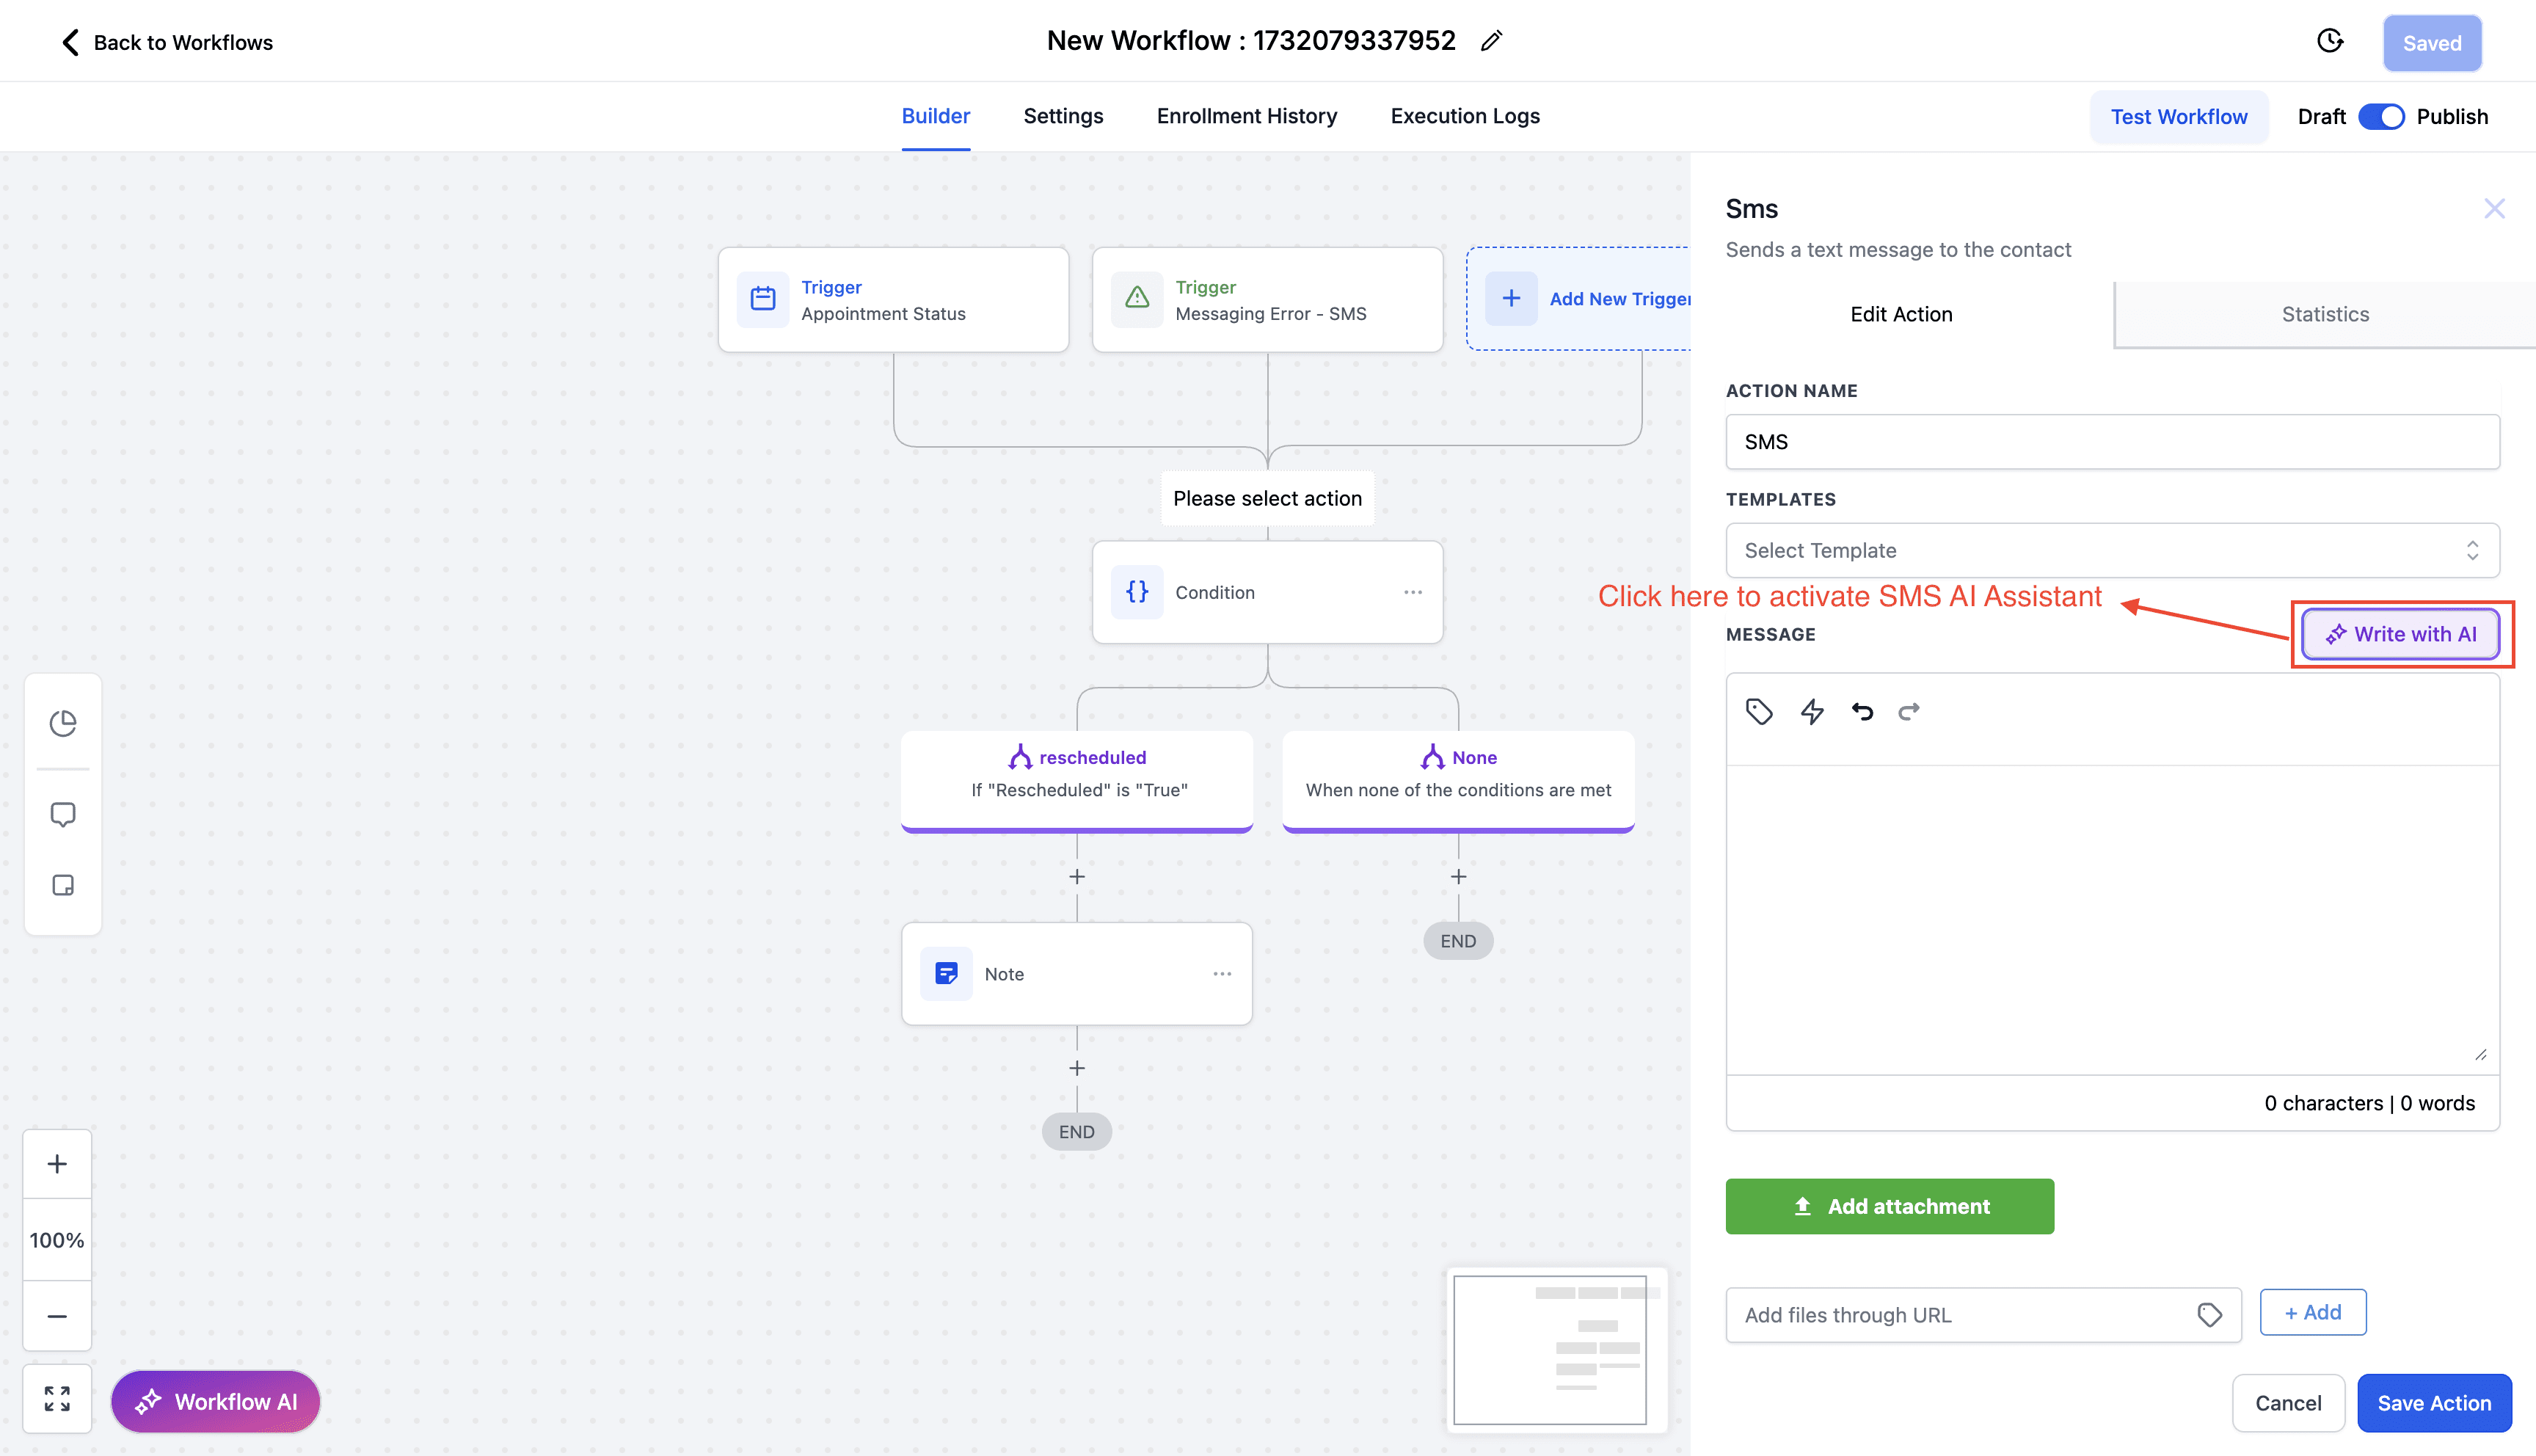Image resolution: width=2536 pixels, height=1456 pixels.
Task: Expand the Select Template dropdown
Action: pyautogui.click(x=2112, y=550)
